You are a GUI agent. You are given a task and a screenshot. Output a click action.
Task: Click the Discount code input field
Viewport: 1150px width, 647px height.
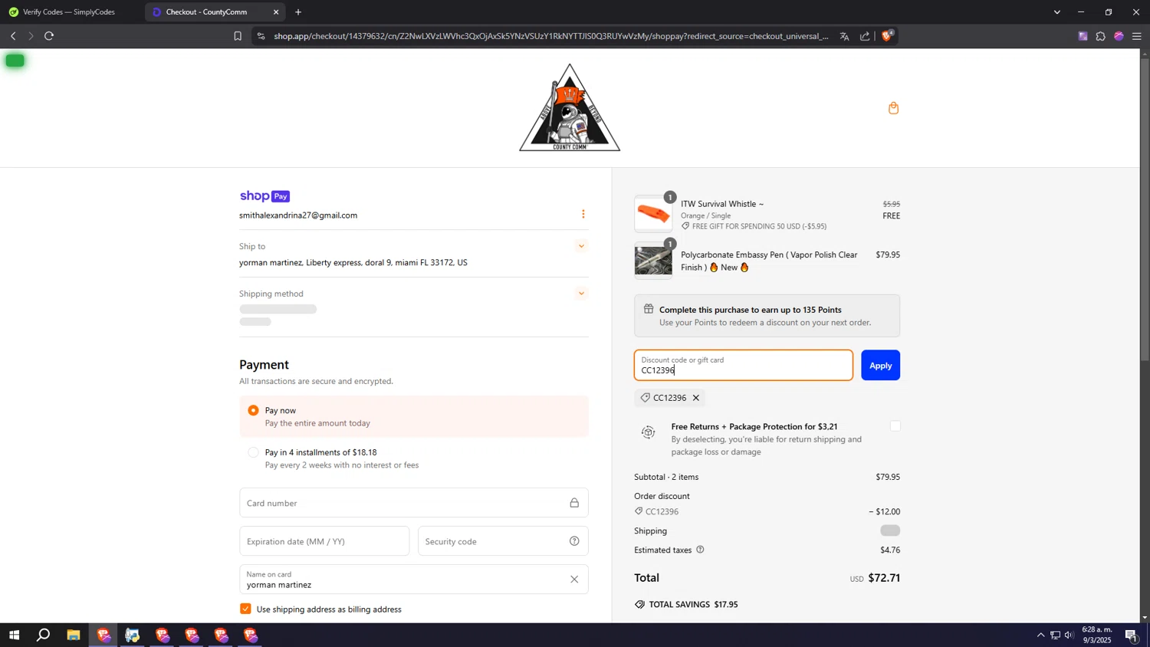pos(743,366)
